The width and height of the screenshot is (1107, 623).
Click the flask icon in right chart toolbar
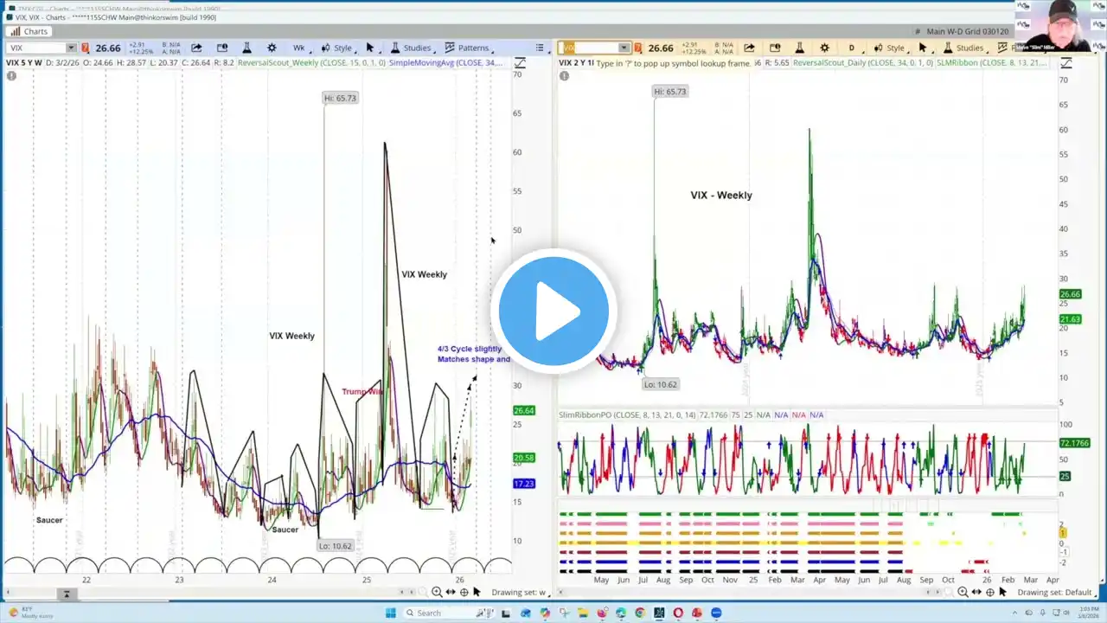point(799,48)
